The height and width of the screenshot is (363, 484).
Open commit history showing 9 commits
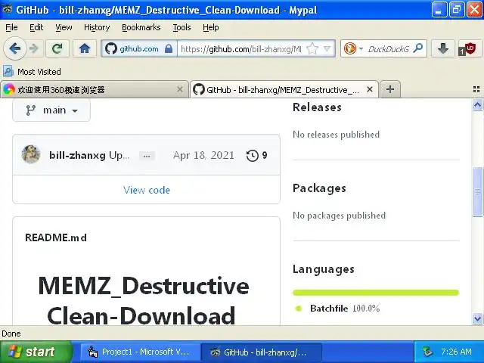tap(257, 155)
